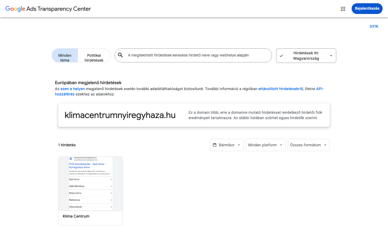Click 'Referencia' row in ad preview
This screenshot has height=242, width=388.
[91, 200]
